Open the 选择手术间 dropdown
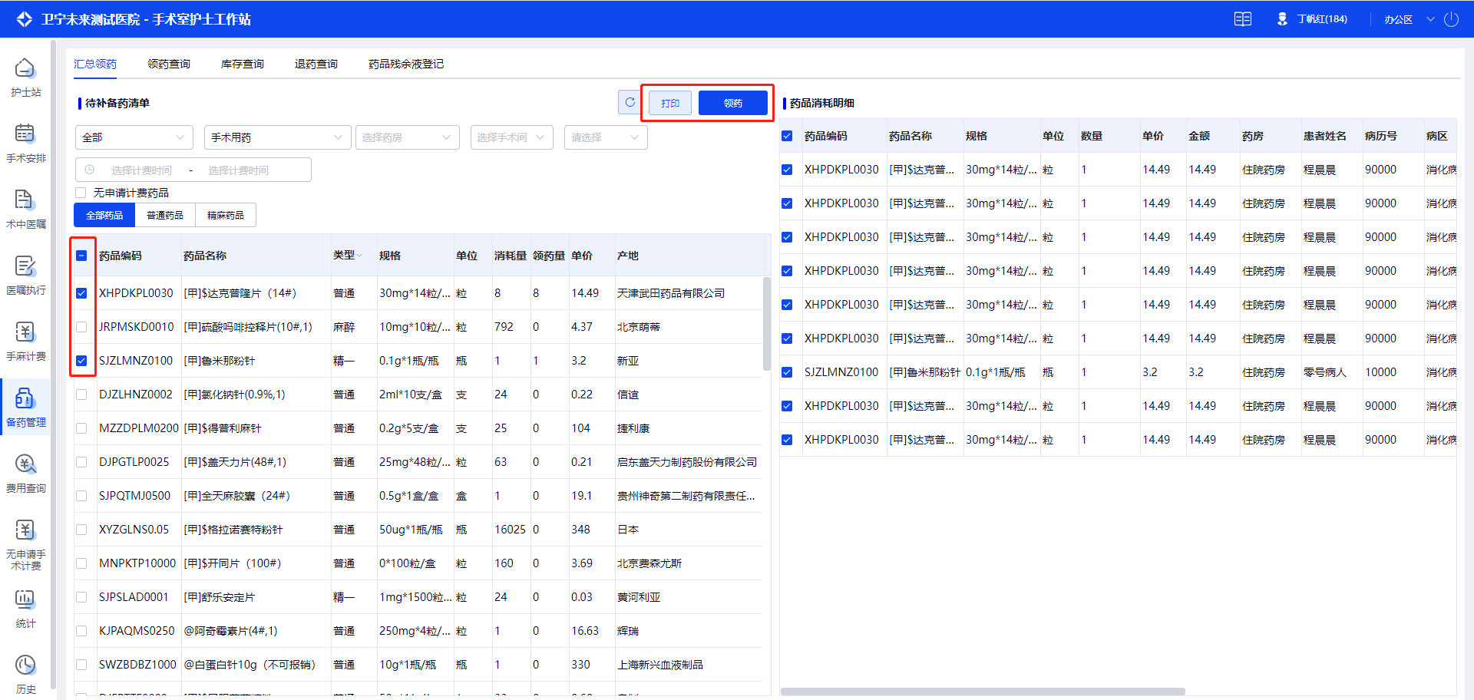Viewport: 1474px width, 700px height. (x=512, y=137)
